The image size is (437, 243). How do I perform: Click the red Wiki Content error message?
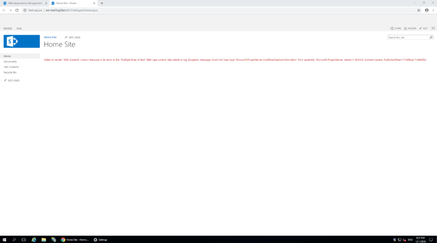(236, 60)
